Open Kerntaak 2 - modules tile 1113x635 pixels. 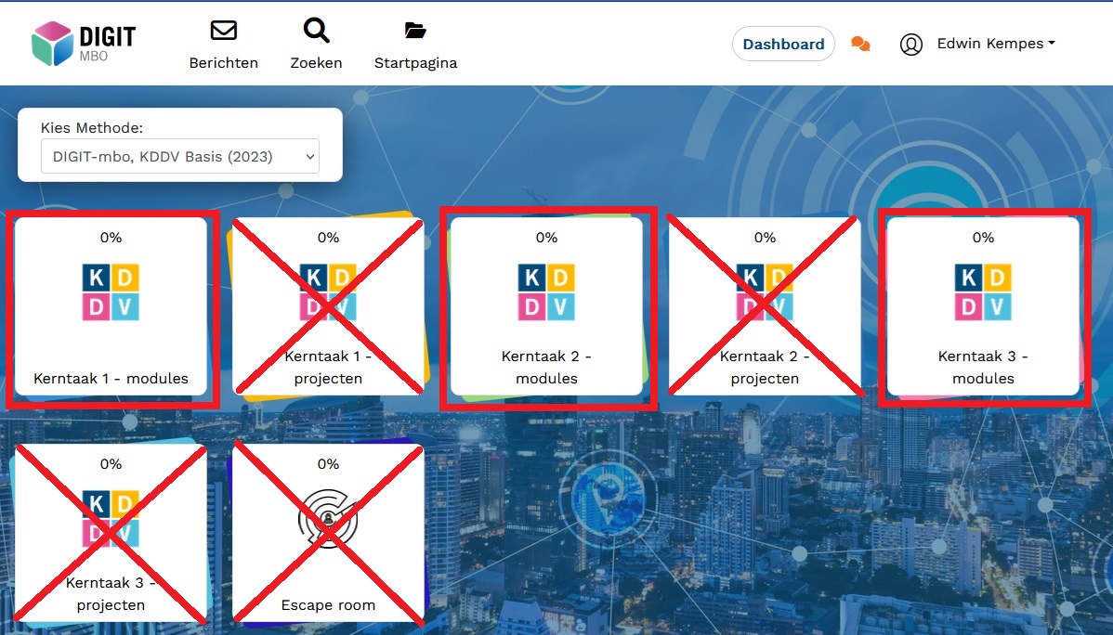click(x=546, y=306)
